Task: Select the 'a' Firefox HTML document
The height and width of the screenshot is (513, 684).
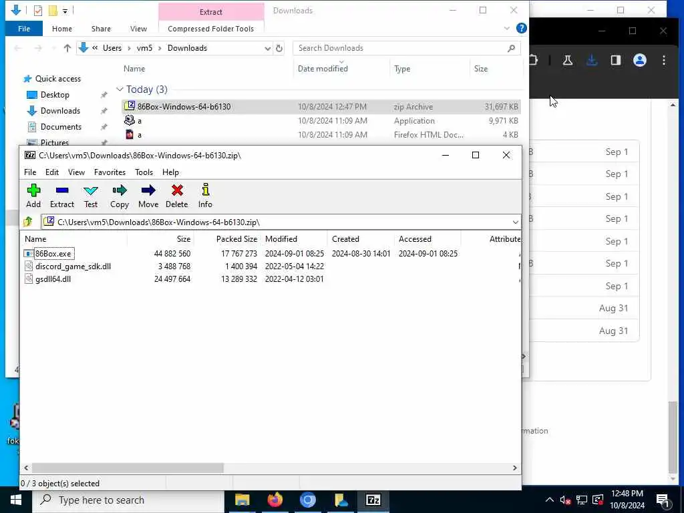Action: (x=321, y=135)
